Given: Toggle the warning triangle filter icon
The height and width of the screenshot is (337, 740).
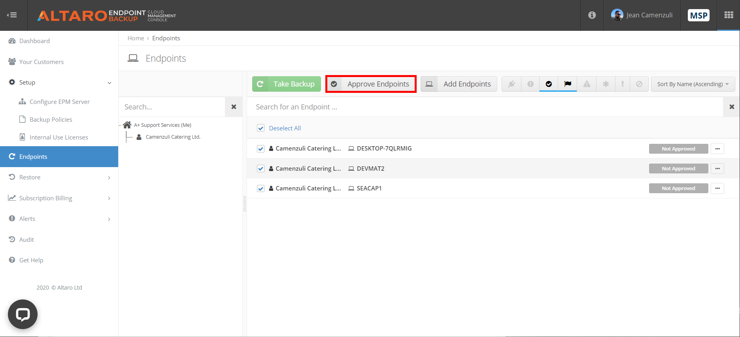Looking at the screenshot, I should 587,84.
